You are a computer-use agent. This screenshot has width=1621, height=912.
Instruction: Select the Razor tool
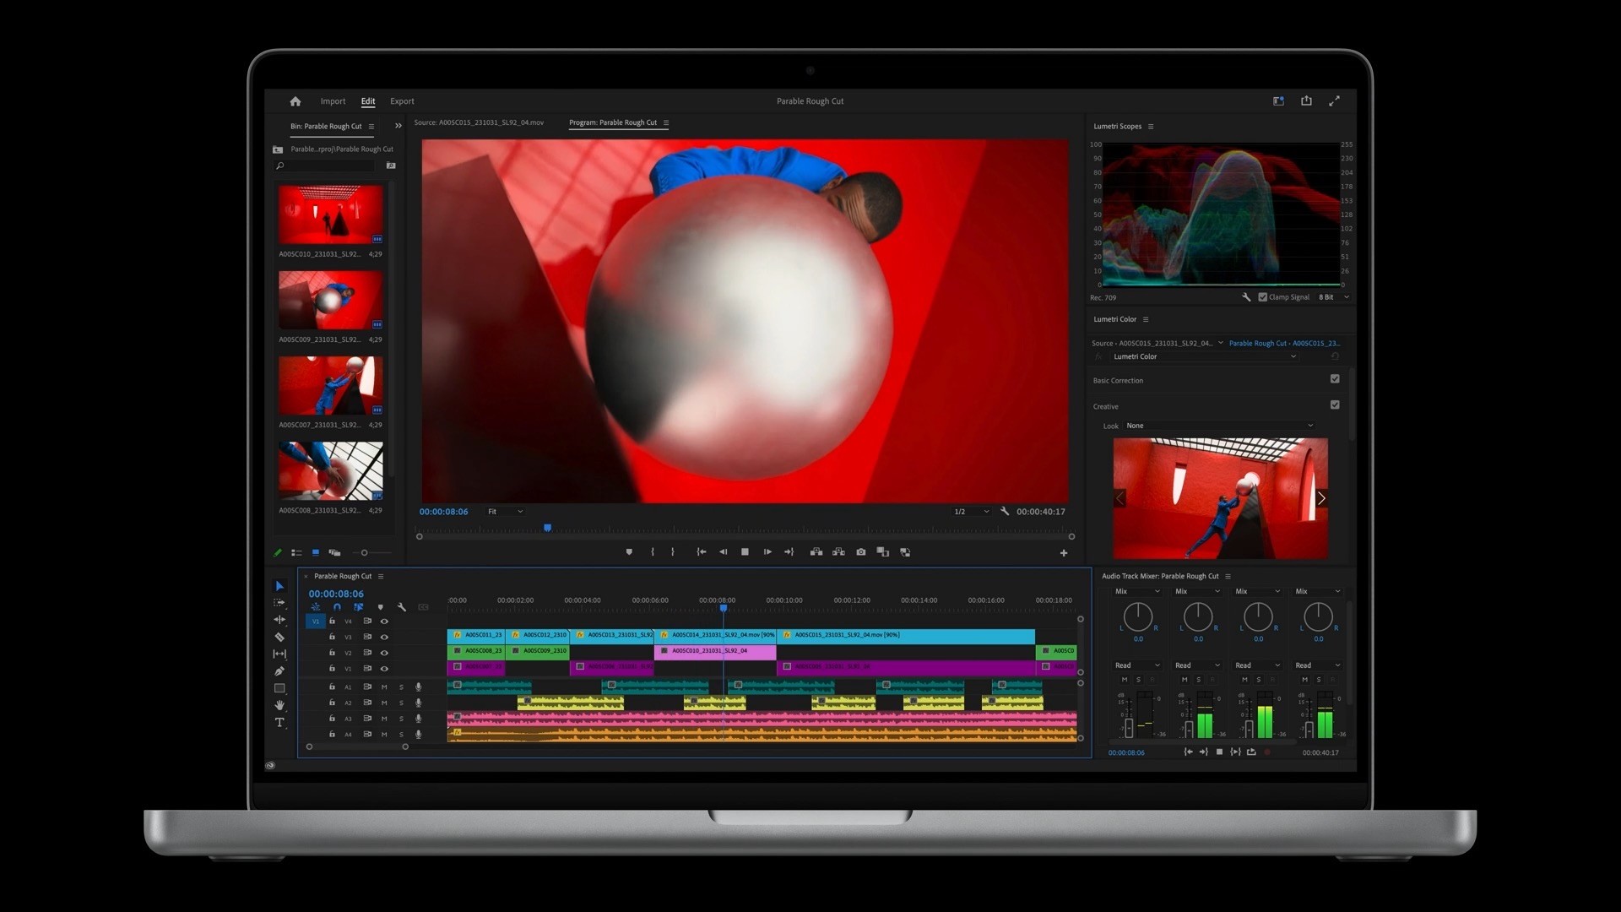click(x=279, y=637)
